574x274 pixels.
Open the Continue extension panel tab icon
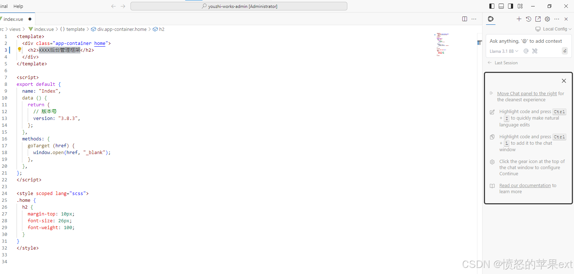click(x=490, y=19)
